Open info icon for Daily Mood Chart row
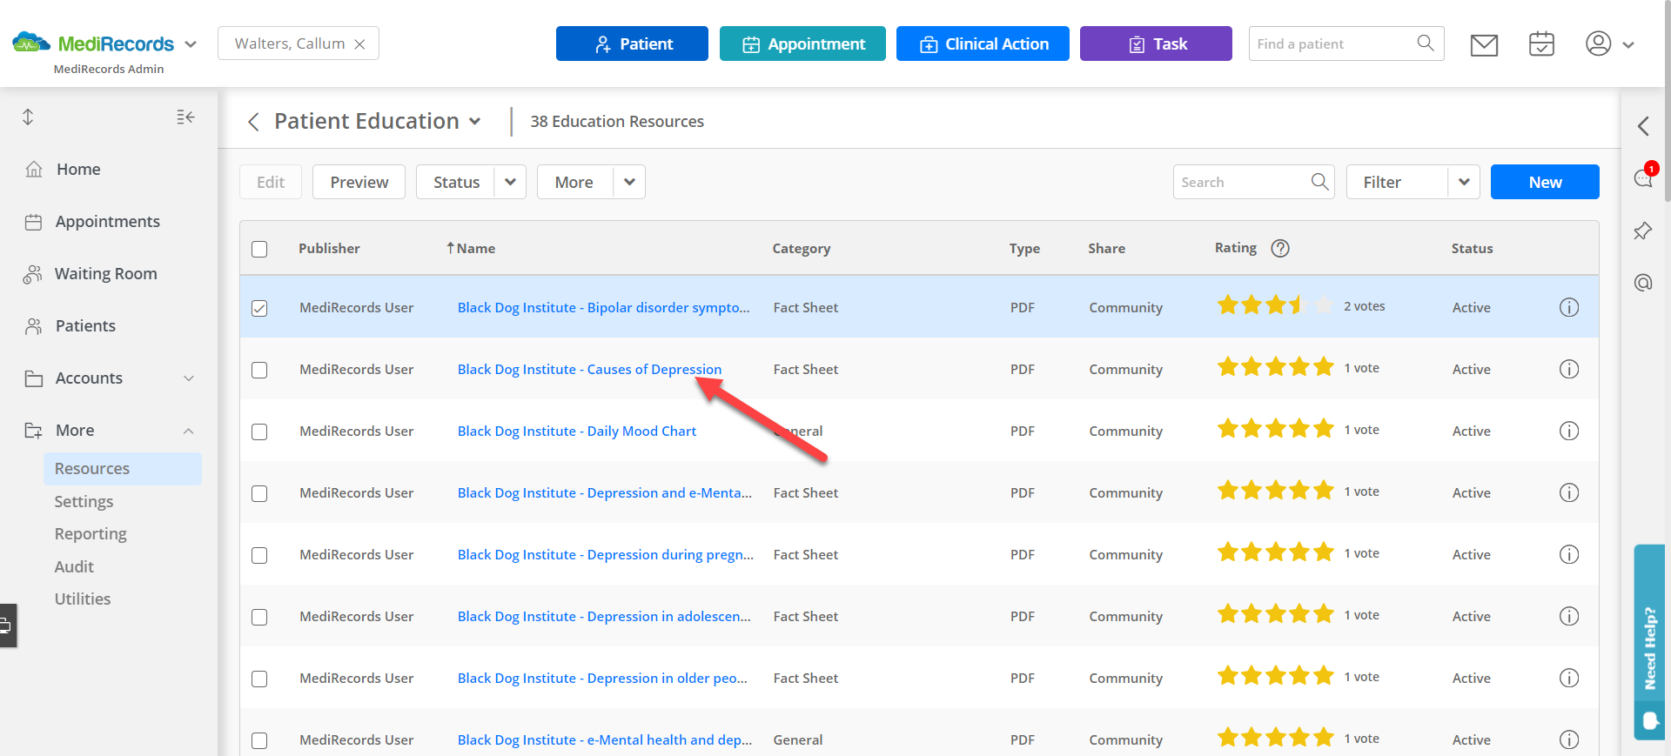Screen dimensions: 1671x756 (x=1569, y=431)
